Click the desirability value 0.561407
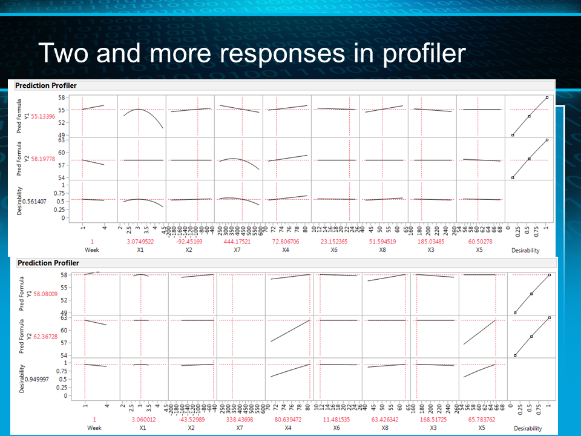This screenshot has height=436, width=581. (x=34, y=202)
